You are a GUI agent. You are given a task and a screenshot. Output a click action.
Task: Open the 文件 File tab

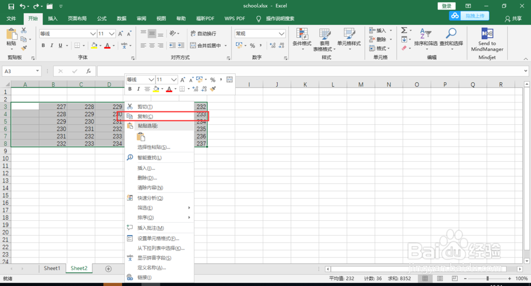coord(11,19)
